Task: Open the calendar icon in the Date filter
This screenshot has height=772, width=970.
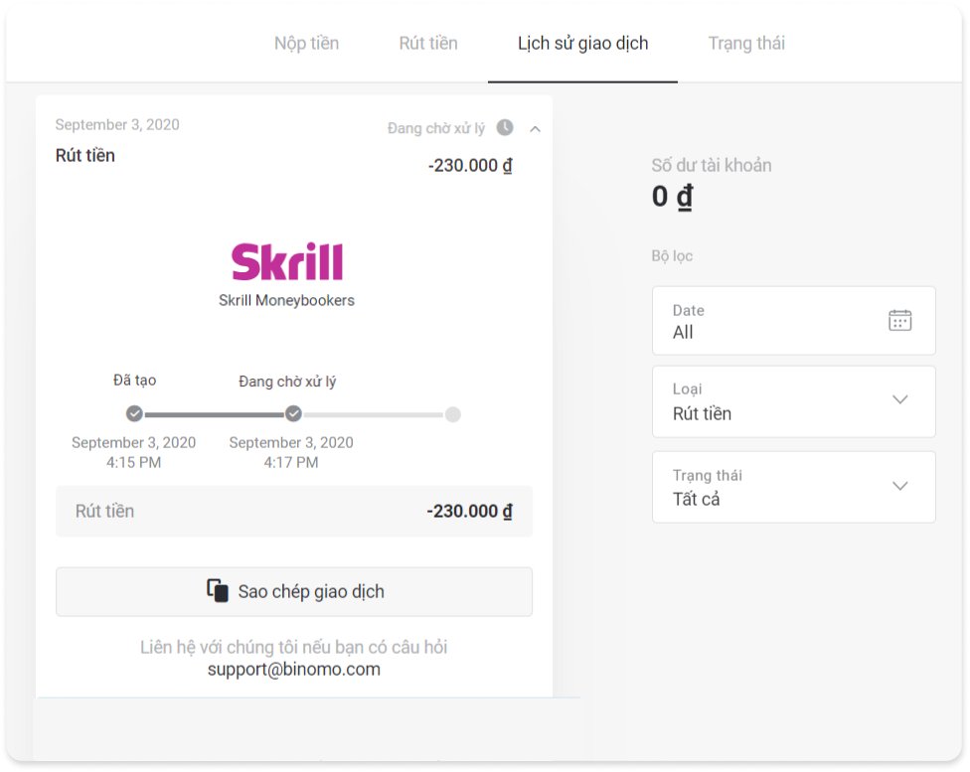Action: point(899,319)
